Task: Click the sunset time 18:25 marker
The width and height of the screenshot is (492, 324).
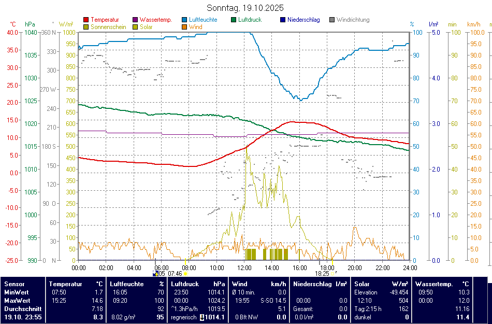Action: click(322, 273)
